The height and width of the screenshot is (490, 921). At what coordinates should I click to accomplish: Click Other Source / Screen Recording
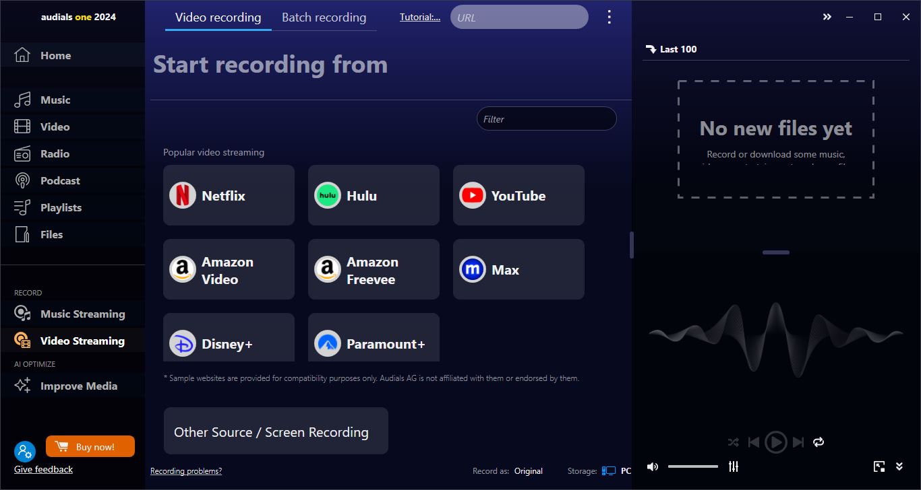click(276, 431)
